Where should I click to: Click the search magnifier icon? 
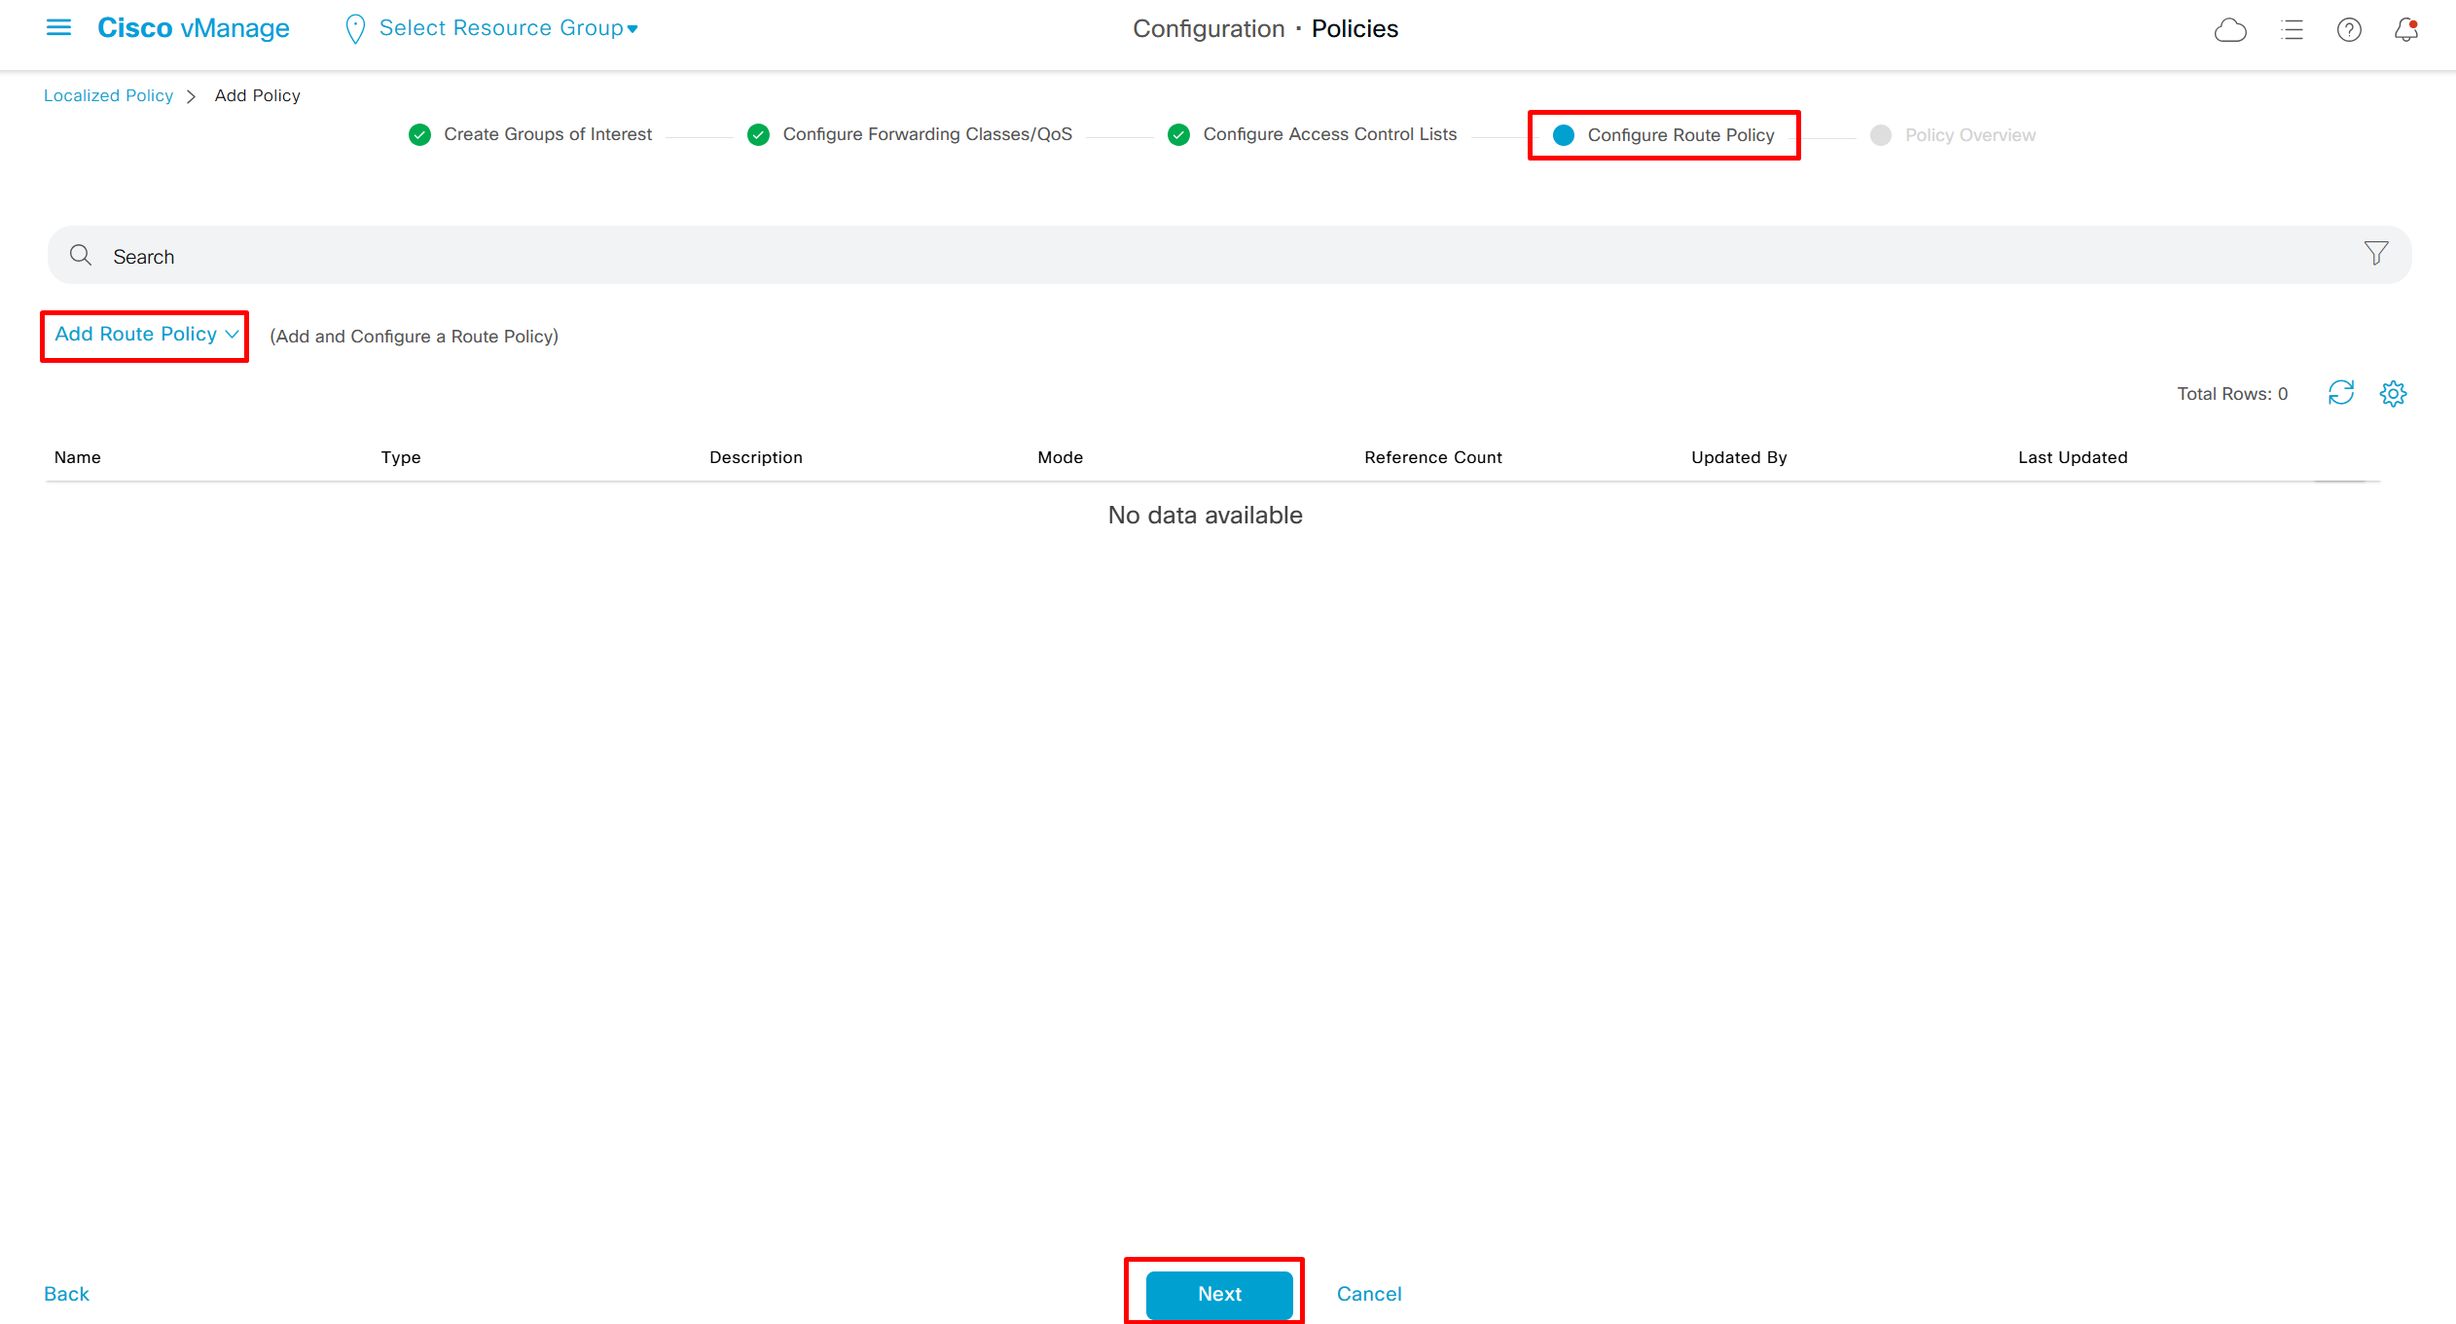[81, 256]
